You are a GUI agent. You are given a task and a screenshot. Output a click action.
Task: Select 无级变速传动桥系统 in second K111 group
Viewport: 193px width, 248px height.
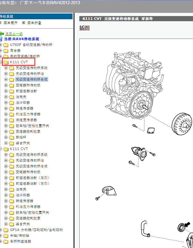31,155
